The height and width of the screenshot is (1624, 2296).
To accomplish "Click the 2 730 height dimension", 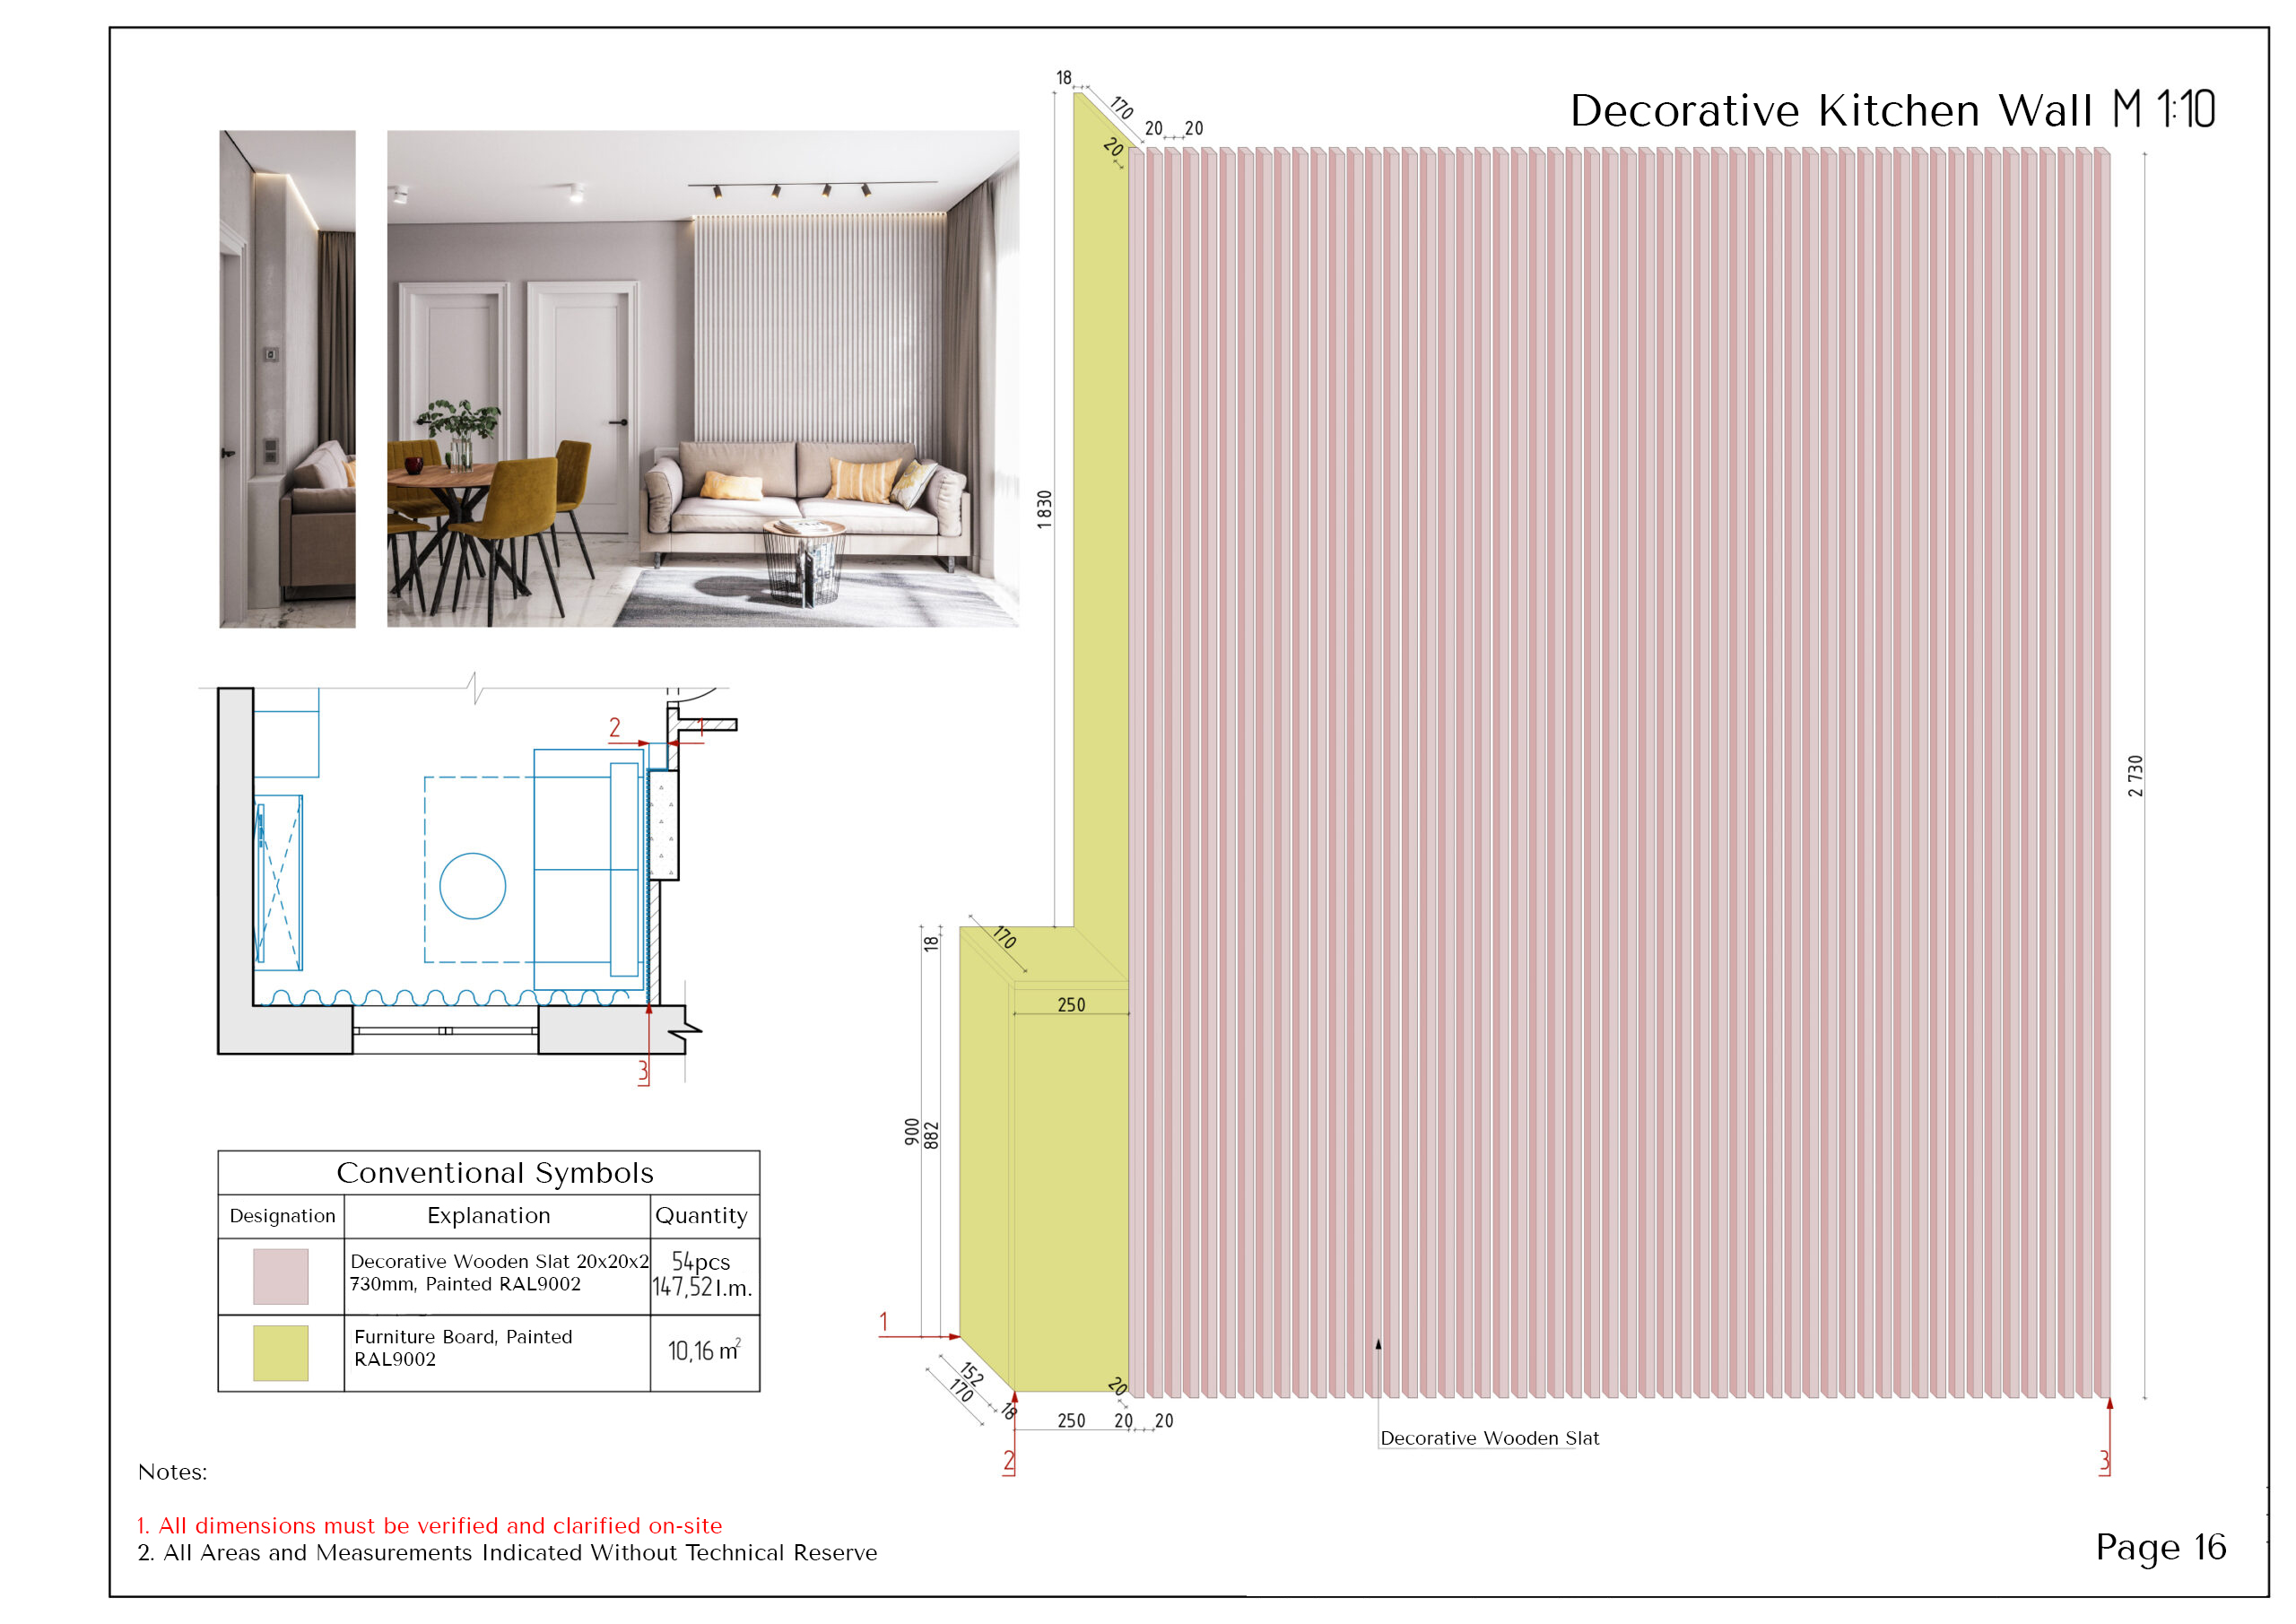I will 2136,776.
